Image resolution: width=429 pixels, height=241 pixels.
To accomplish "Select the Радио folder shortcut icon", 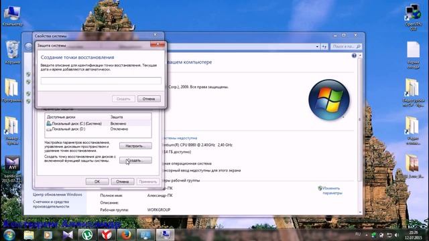I will coord(413,131).
